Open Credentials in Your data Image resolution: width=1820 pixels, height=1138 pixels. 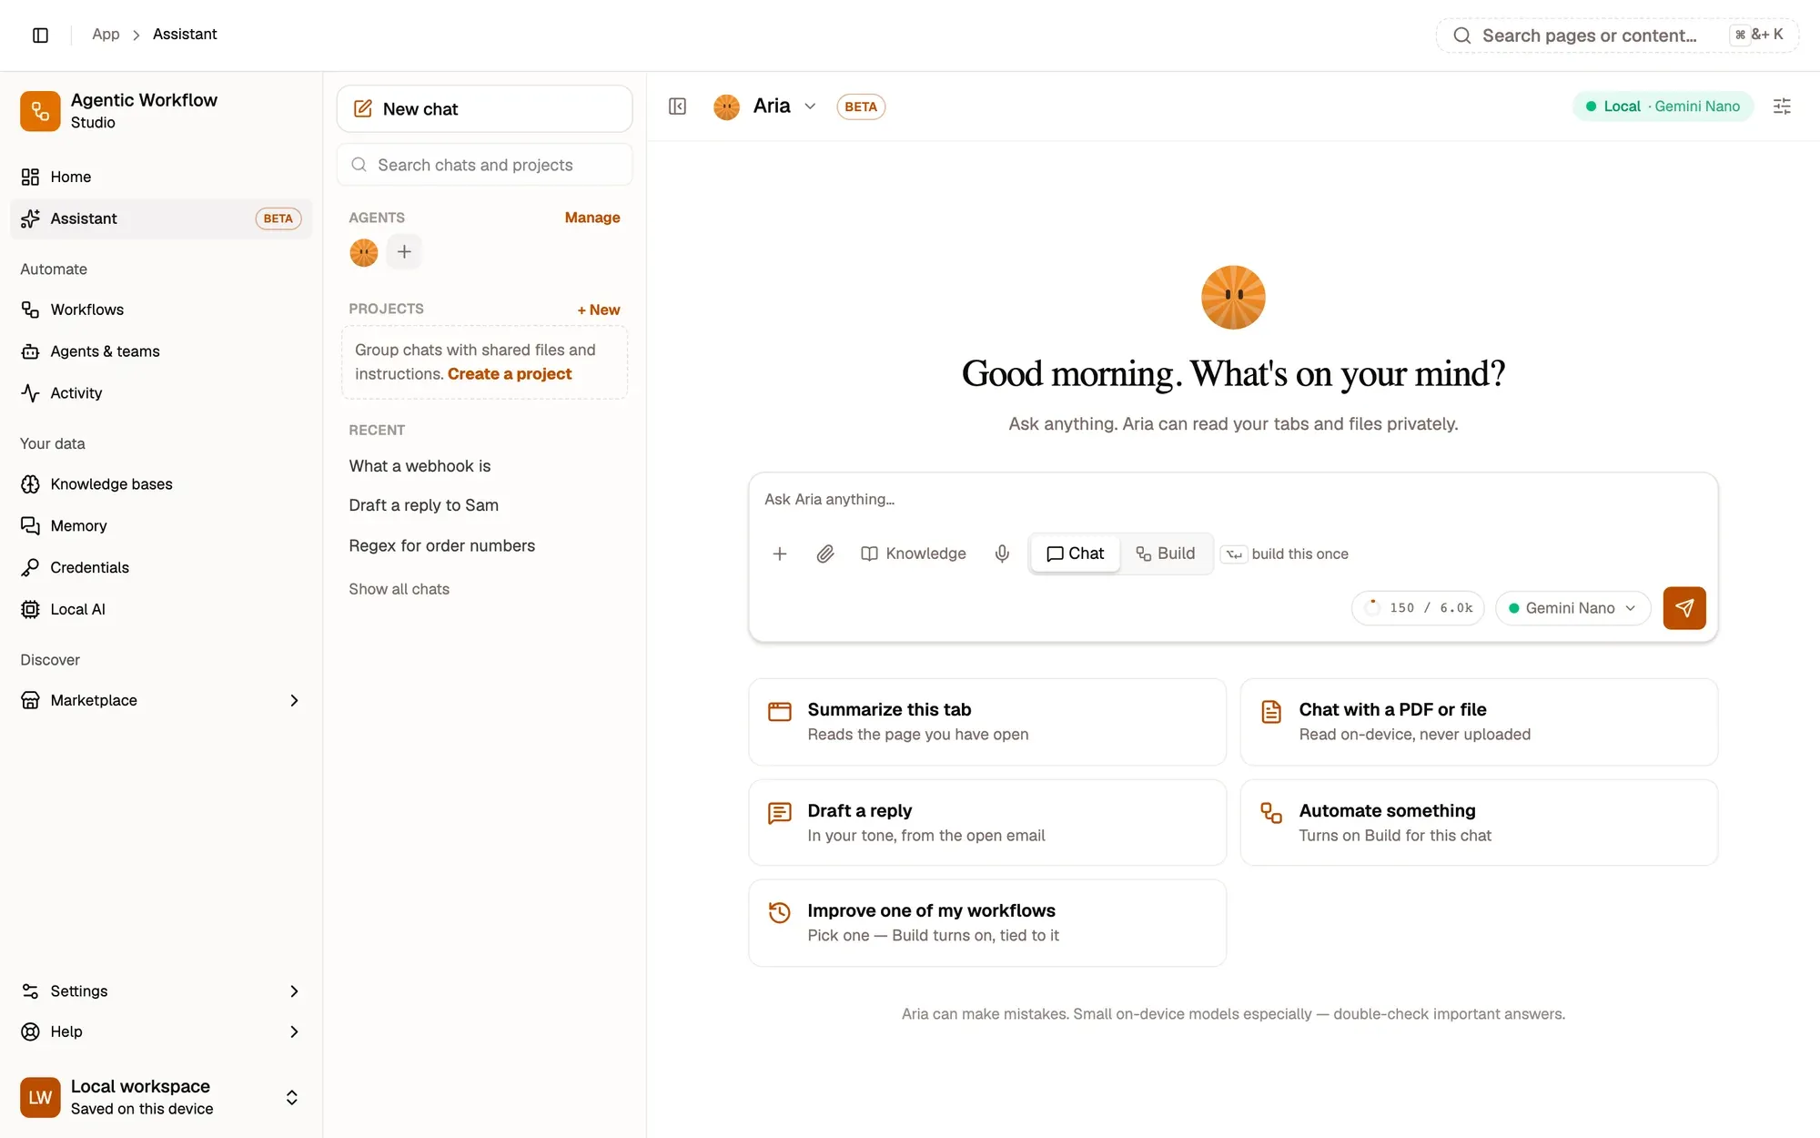coord(161,568)
